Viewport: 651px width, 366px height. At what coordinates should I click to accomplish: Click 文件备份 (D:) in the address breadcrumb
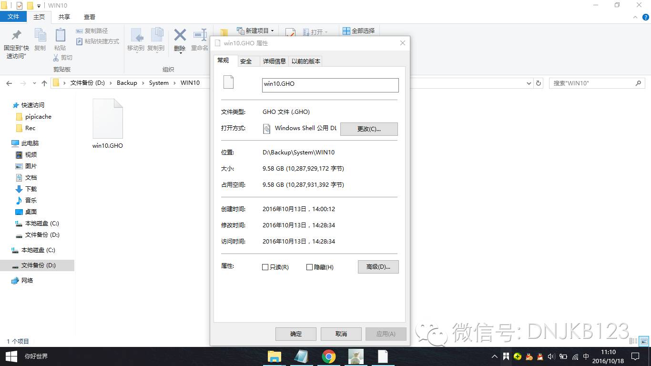[x=87, y=83]
